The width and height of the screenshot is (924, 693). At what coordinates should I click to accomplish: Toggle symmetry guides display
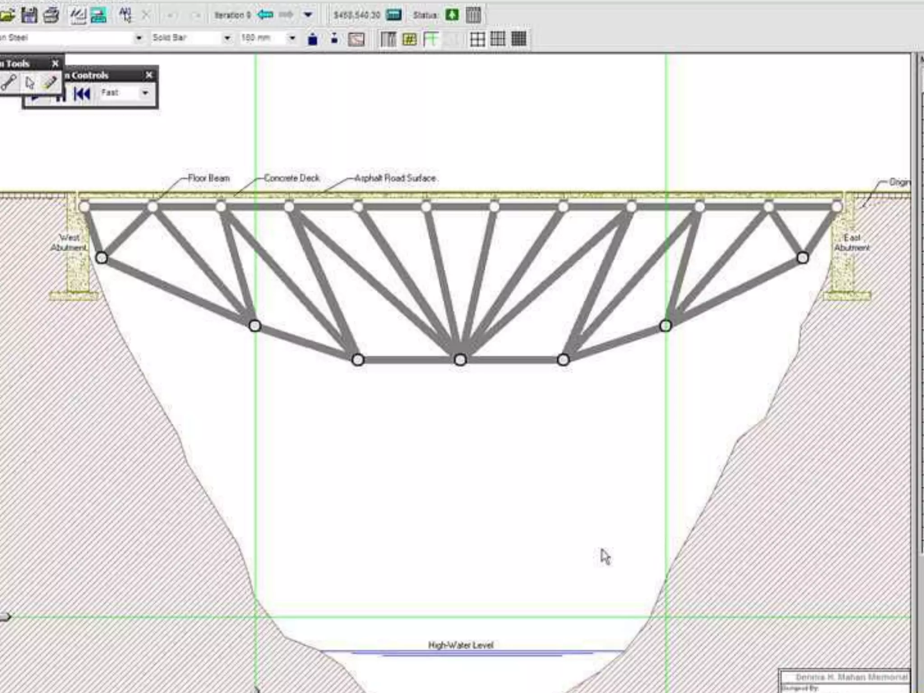[431, 39]
